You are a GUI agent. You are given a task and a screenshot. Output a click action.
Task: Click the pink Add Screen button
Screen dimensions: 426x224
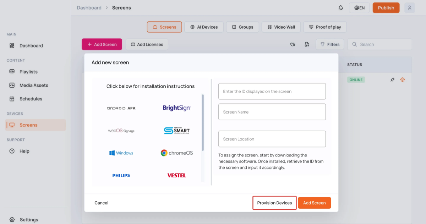(x=102, y=45)
